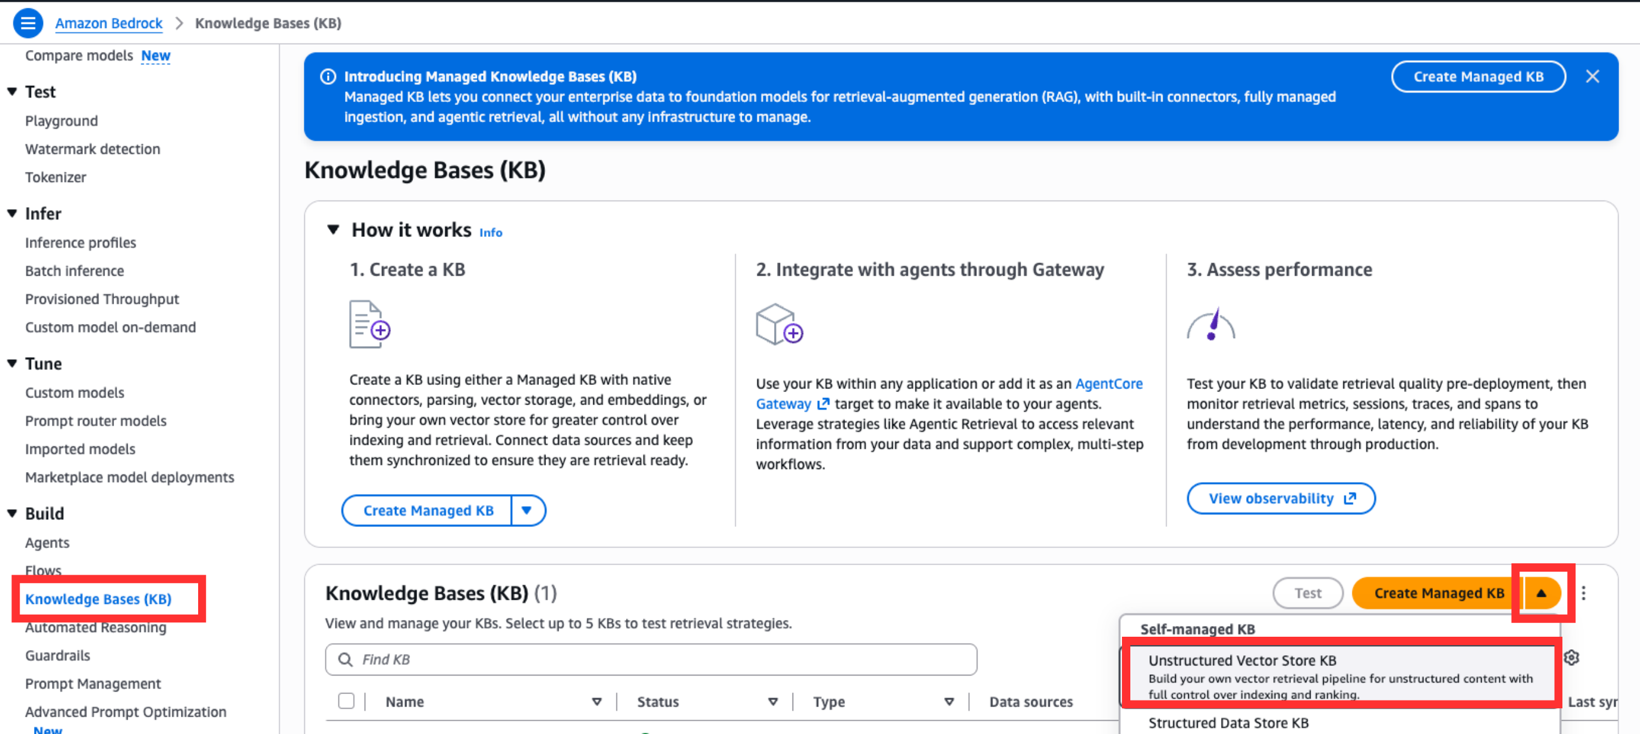Open Batch inference page
Screen dimensions: 1640x734
(x=75, y=270)
